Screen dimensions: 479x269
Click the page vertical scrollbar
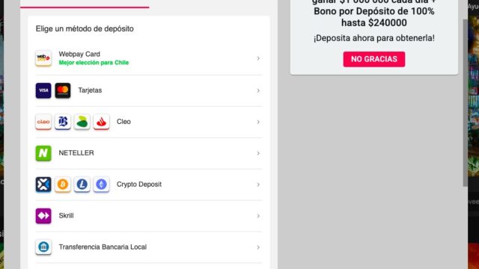466,103
